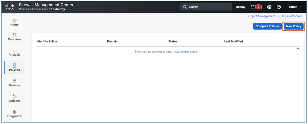Open the Deploy menu
The width and height of the screenshot is (308, 124).
pos(240,7)
